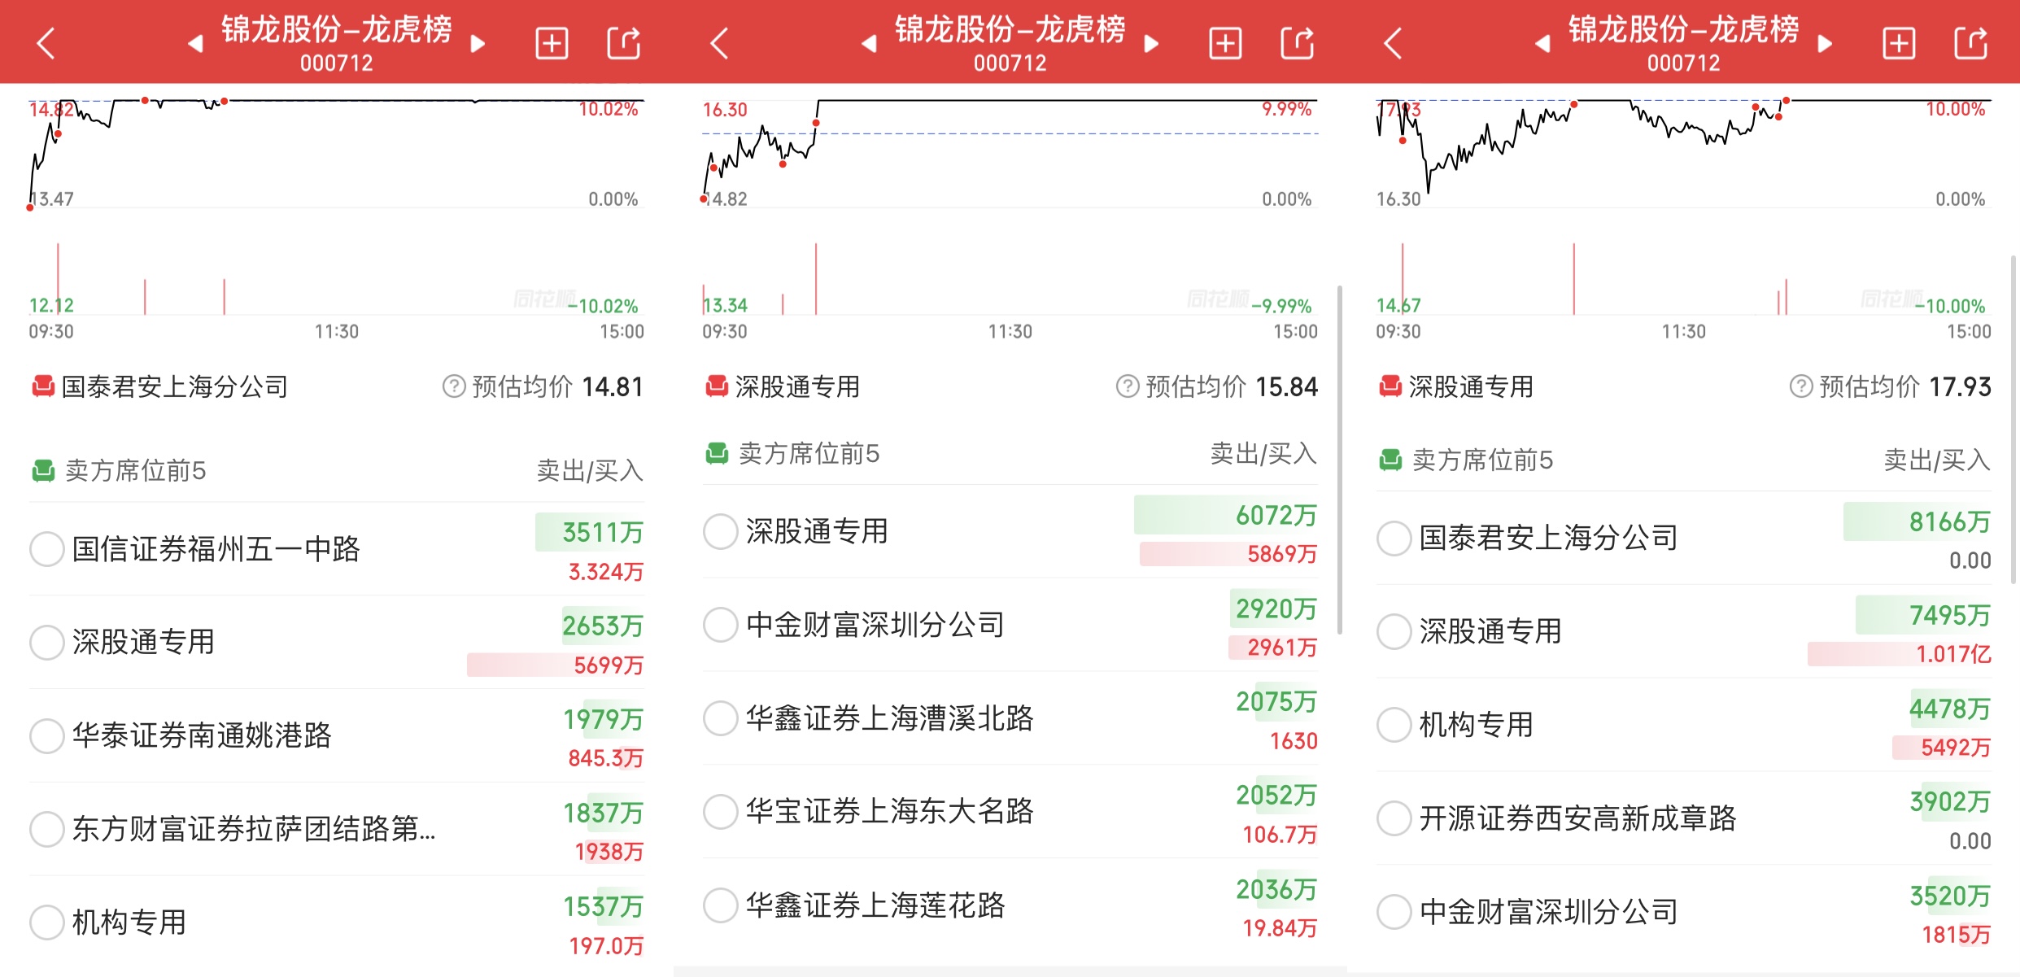The width and height of the screenshot is (2020, 977).
Task: Select the radio circle next to 深股通专用 in middle panel
Action: point(719,531)
